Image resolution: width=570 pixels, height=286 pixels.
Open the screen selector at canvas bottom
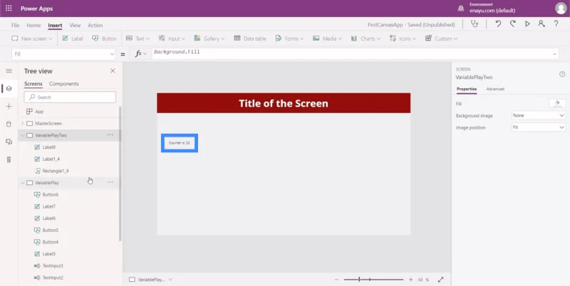click(x=151, y=280)
